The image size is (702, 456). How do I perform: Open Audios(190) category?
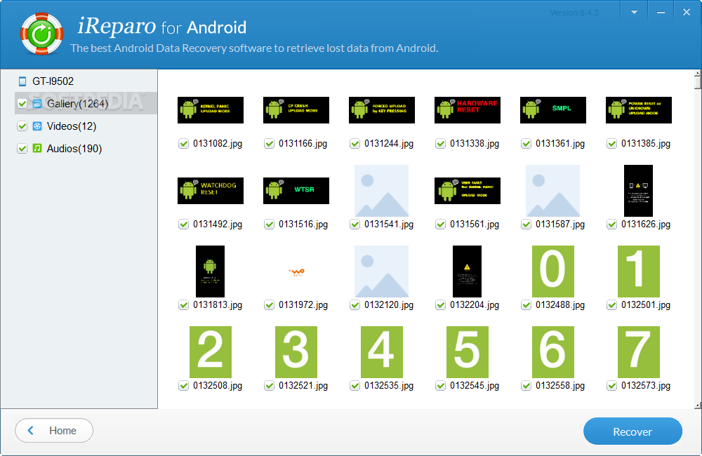tap(74, 149)
